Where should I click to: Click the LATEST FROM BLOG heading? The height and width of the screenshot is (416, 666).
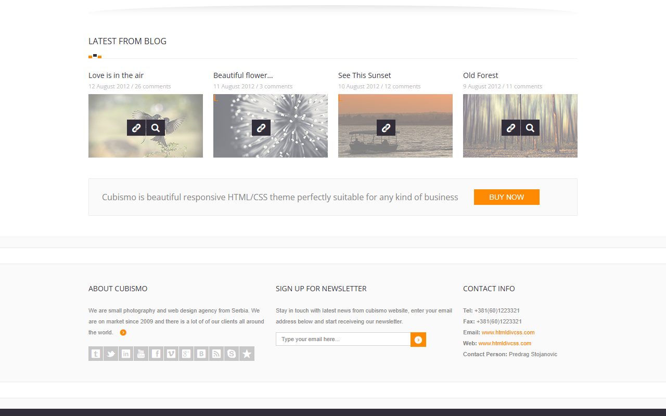(127, 41)
